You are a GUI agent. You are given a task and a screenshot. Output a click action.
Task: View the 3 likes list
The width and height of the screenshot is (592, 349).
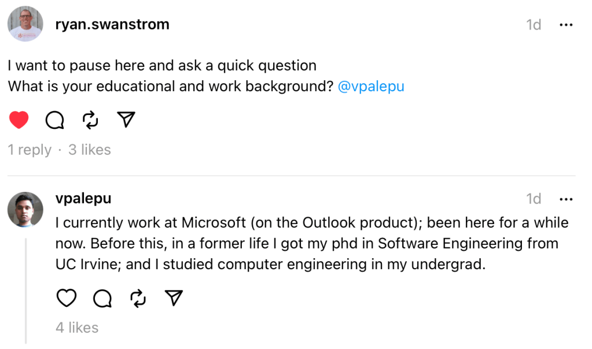pyautogui.click(x=89, y=150)
